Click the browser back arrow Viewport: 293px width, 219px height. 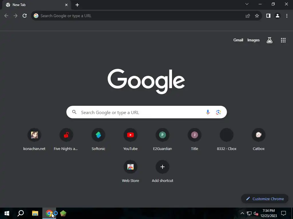tap(6, 16)
